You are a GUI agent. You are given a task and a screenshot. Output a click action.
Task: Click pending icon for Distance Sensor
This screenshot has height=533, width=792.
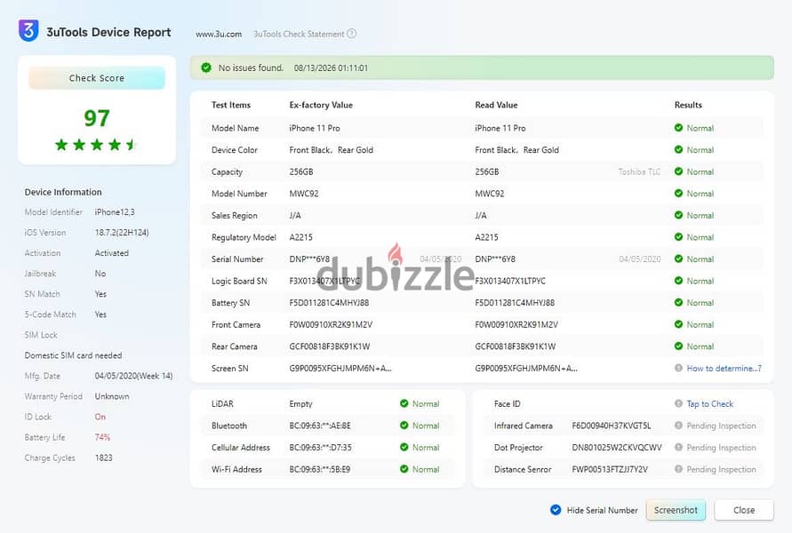678,469
